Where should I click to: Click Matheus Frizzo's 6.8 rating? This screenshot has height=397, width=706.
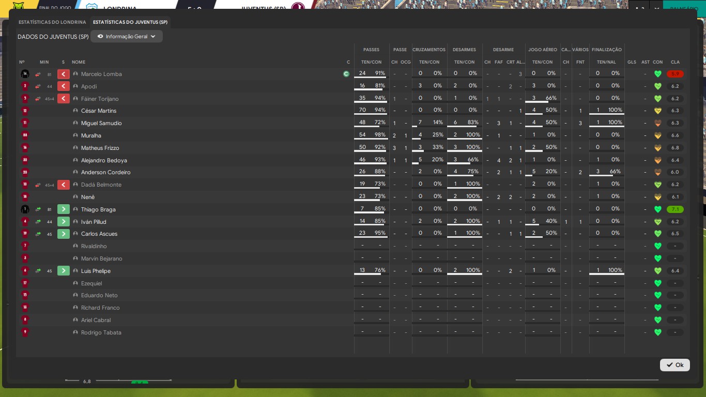pos(675,148)
